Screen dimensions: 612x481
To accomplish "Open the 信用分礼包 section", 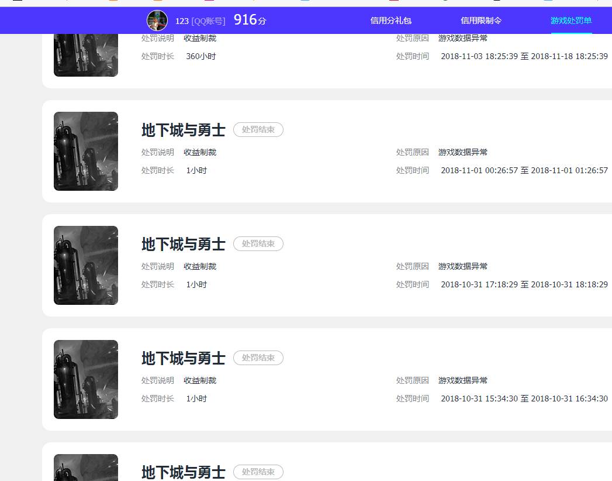I will [x=390, y=20].
